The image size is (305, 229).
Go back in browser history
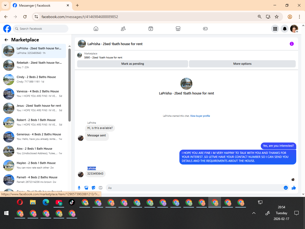pos(6,17)
